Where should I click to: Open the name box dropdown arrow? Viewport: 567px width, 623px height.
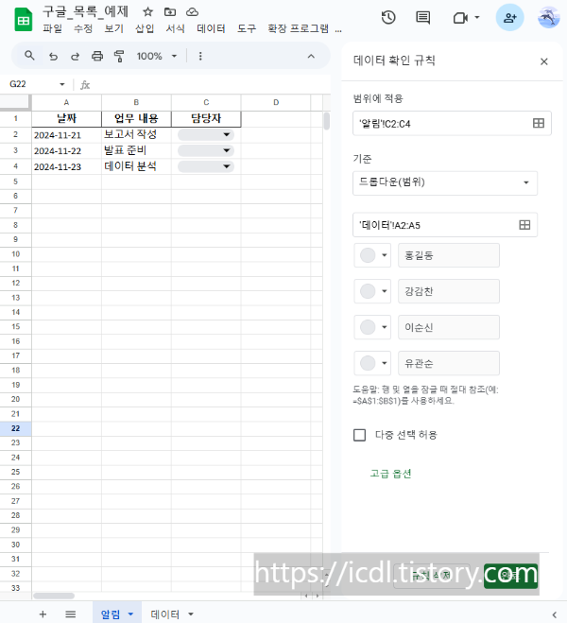point(62,84)
